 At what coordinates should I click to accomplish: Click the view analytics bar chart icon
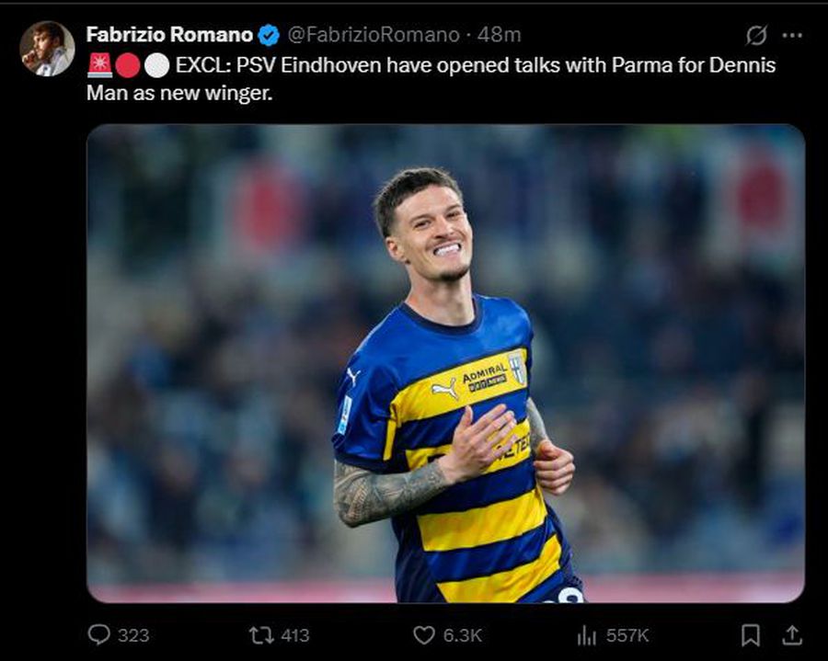coord(587,633)
